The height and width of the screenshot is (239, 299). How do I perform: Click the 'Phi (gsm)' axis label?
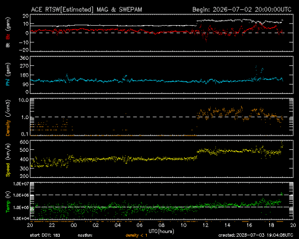pos(8,74)
